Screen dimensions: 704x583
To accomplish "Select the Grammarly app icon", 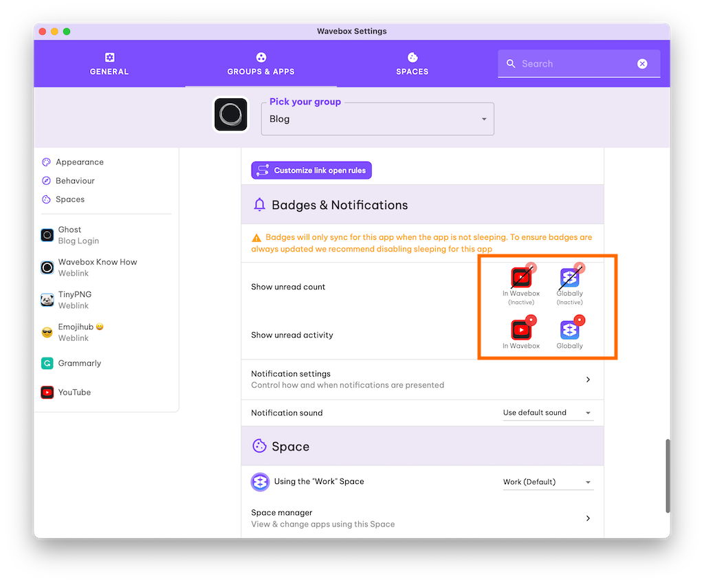I will pos(47,363).
